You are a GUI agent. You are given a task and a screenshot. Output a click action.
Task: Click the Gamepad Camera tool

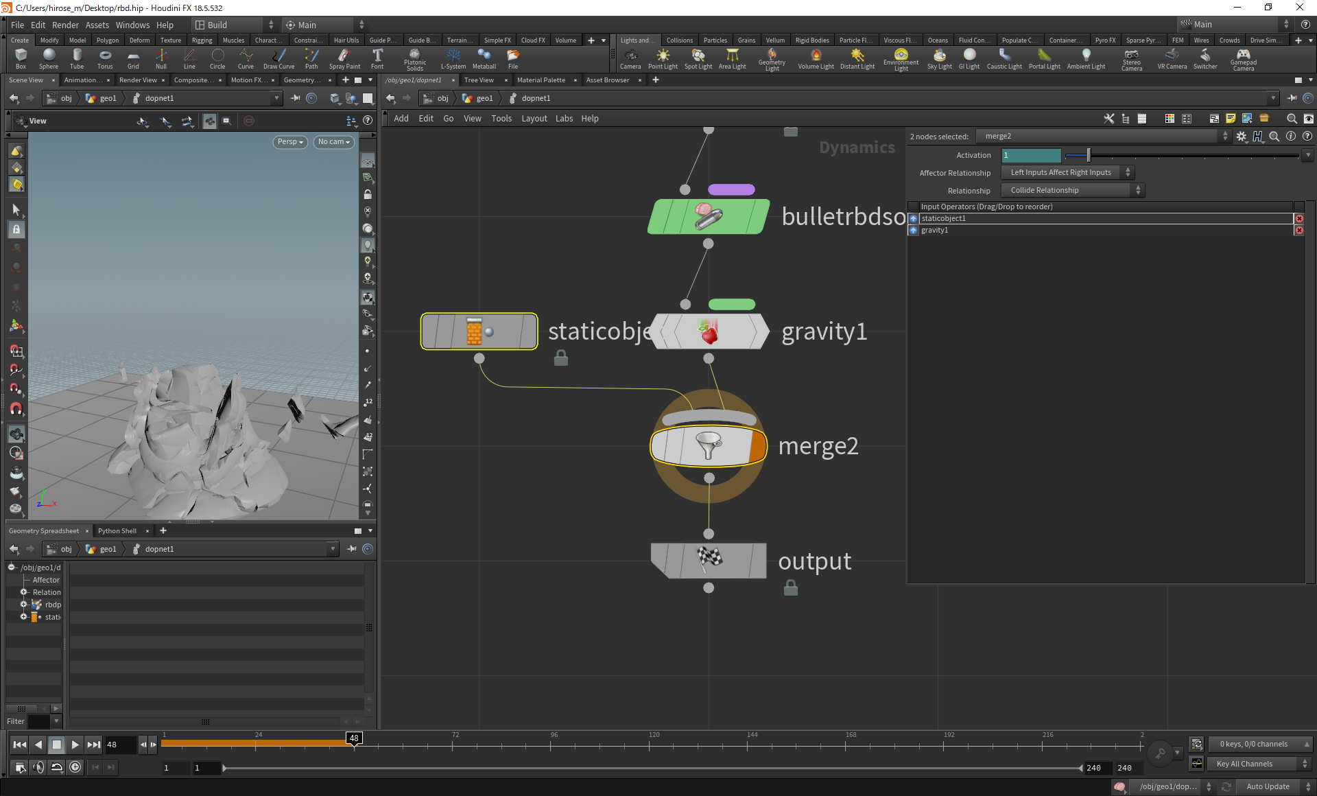(1243, 60)
